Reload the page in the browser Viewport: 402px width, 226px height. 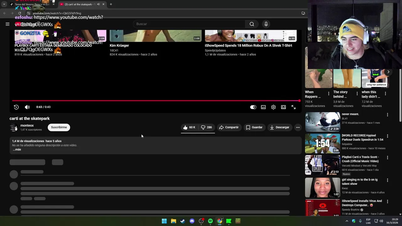click(x=19, y=13)
